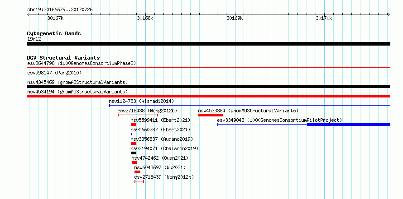The height and width of the screenshot is (199, 403).
Task: Click the 30167k ruler label
Action: [56, 19]
